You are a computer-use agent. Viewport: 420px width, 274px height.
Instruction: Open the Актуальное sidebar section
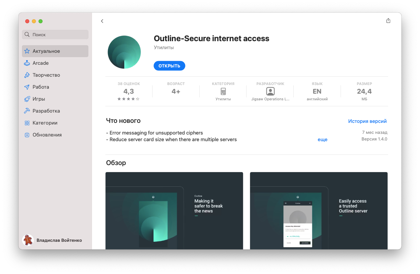[x=55, y=51]
